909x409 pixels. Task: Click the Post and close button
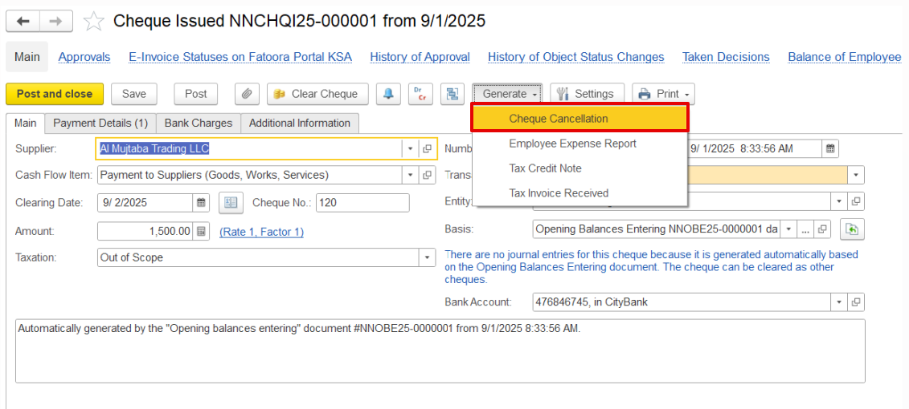click(x=55, y=94)
